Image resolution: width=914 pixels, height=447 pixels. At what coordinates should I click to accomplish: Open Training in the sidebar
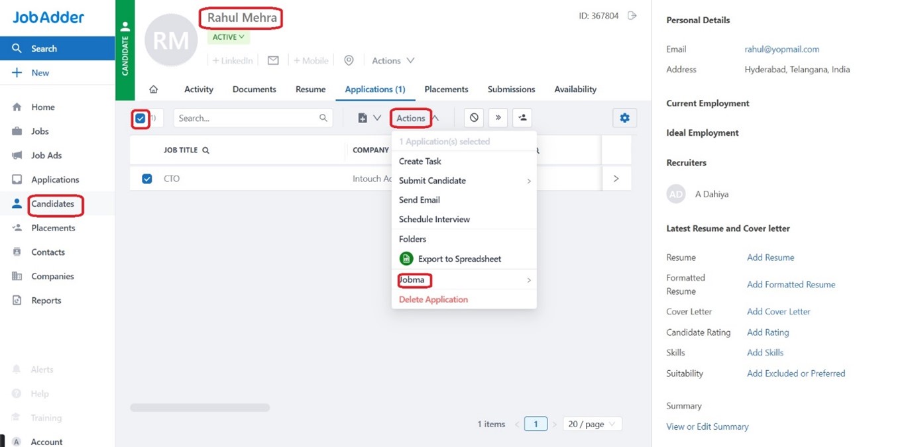pos(46,418)
